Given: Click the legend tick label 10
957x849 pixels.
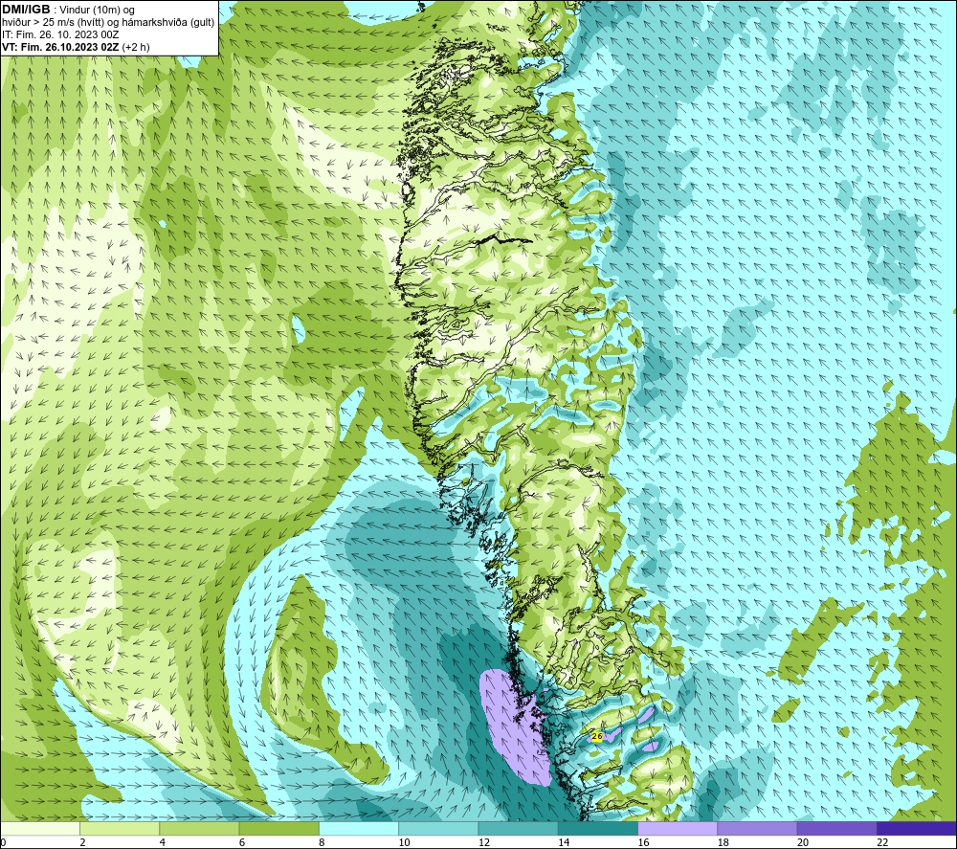Looking at the screenshot, I should (405, 842).
